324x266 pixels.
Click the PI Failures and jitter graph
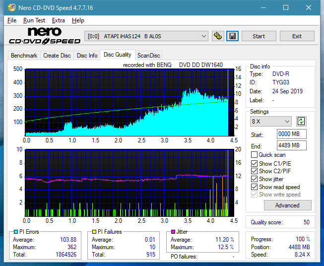(130, 183)
